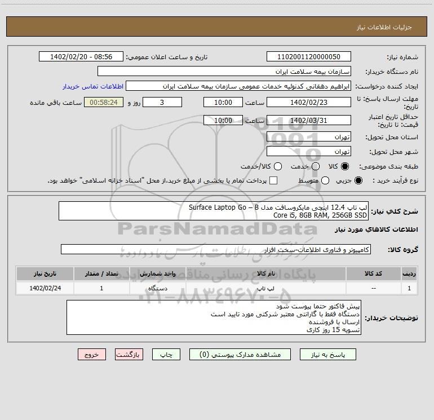Select the جزیی purchase type radio

pos(358,180)
